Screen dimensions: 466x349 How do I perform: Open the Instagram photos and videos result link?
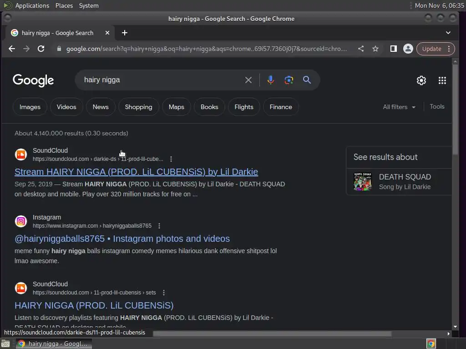tap(122, 239)
